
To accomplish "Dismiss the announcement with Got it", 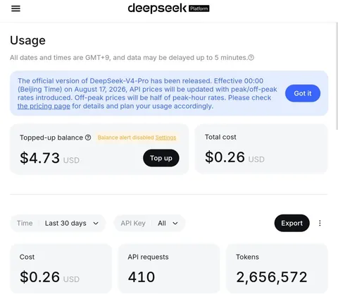I will [303, 93].
